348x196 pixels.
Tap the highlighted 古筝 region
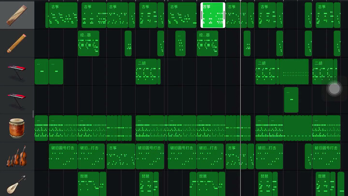coord(213,15)
